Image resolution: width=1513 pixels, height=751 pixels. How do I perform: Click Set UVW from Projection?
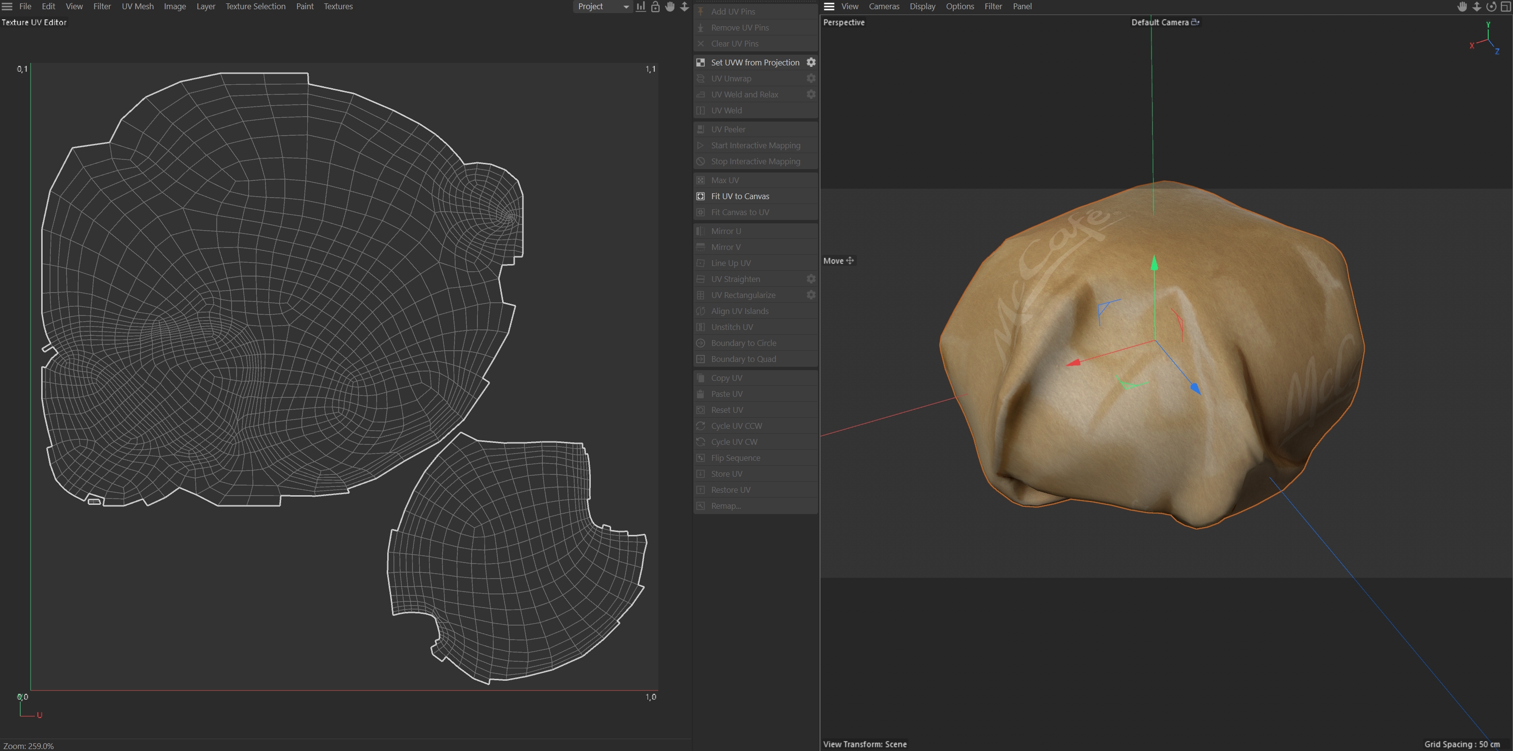[755, 62]
